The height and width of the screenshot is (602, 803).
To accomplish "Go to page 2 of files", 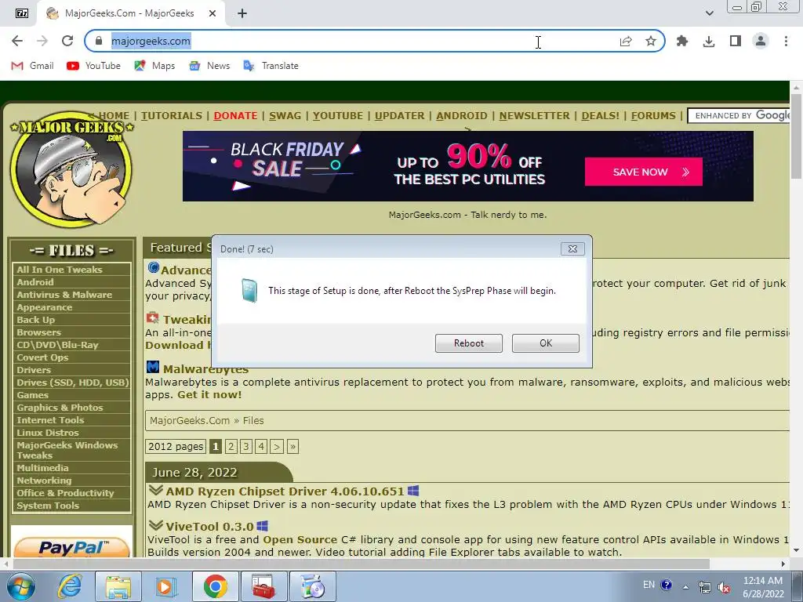I will [x=231, y=446].
